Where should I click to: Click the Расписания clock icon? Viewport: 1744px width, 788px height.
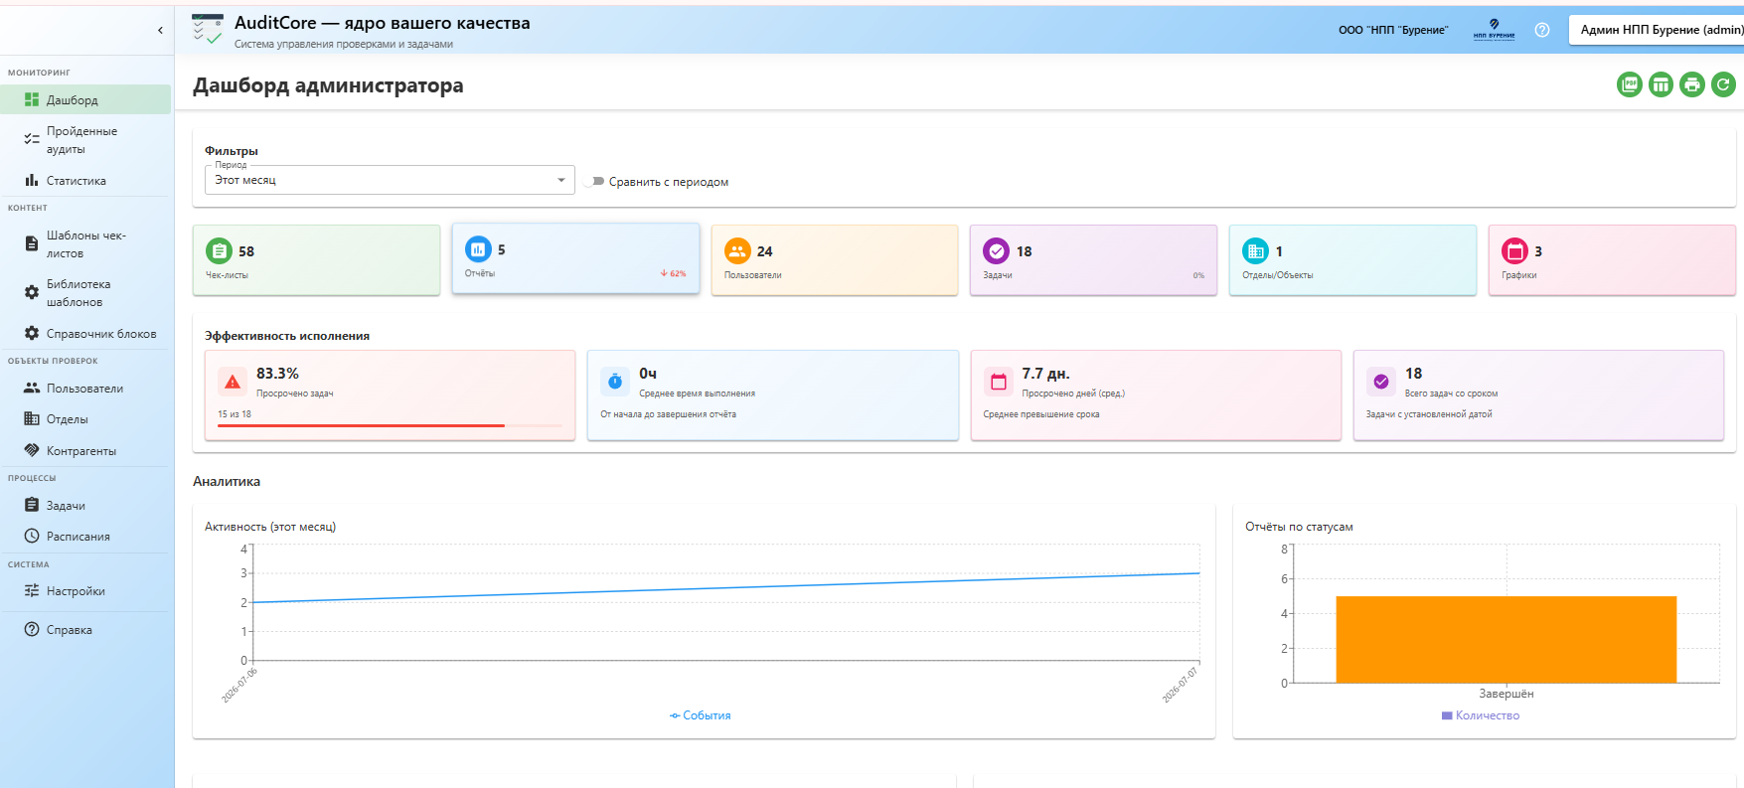click(32, 537)
